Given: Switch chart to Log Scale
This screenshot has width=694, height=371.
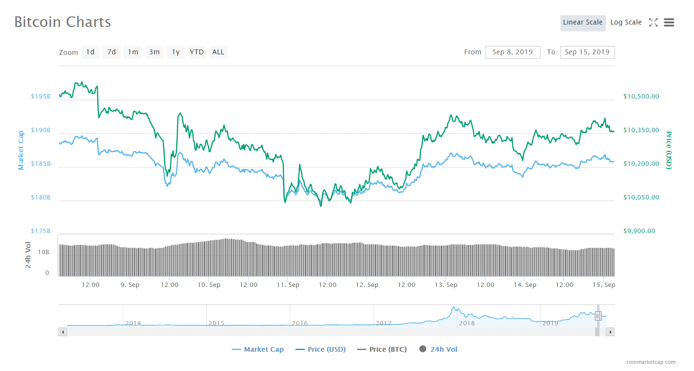Looking at the screenshot, I should pyautogui.click(x=626, y=23).
